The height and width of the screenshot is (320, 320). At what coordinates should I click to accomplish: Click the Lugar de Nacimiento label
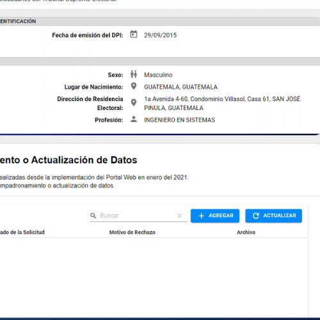tap(94, 87)
